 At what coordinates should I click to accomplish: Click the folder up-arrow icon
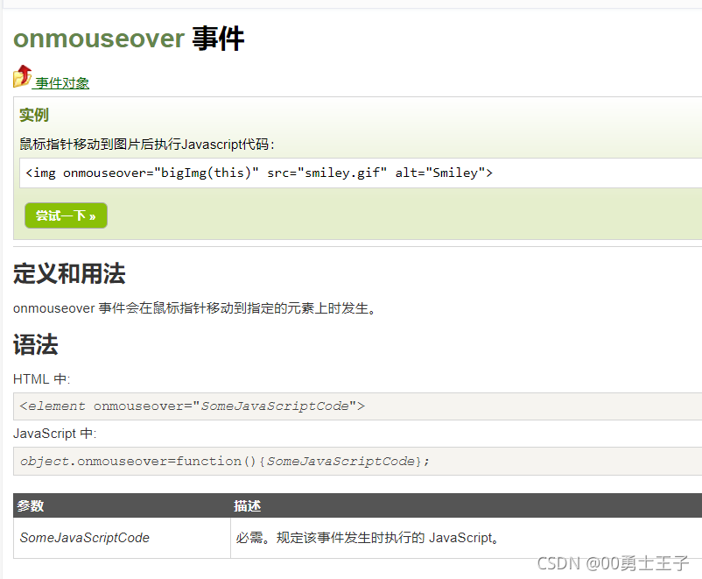coord(23,76)
